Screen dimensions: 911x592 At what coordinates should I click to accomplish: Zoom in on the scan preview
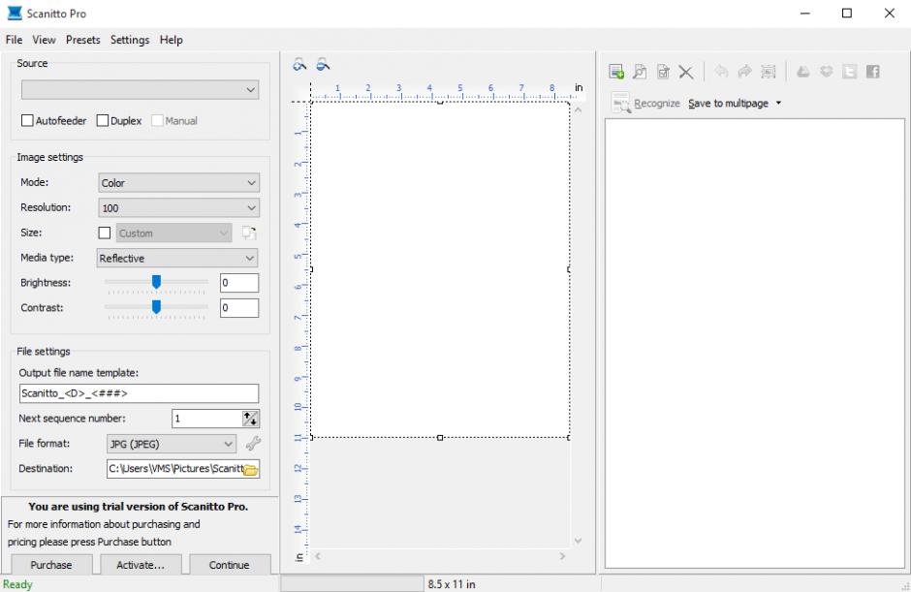click(299, 65)
